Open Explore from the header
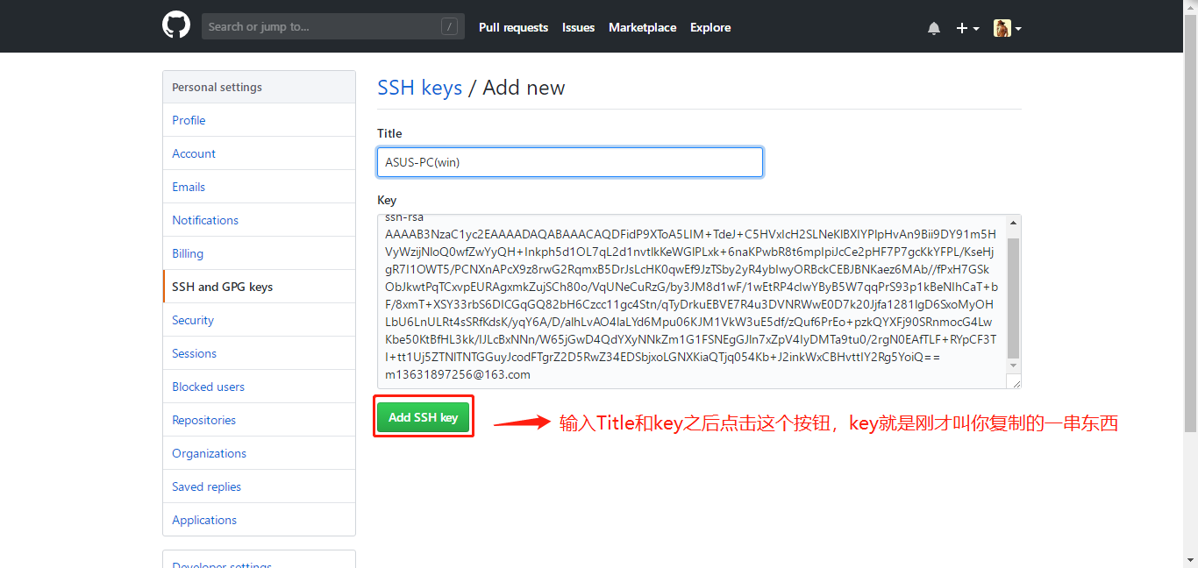Image resolution: width=1198 pixels, height=568 pixels. [710, 28]
